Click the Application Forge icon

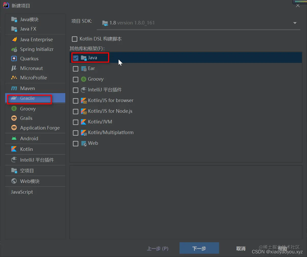tap(14, 128)
